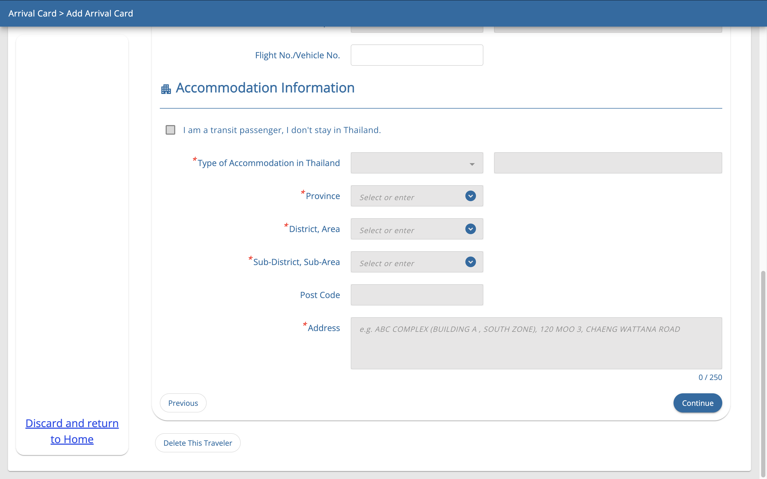The height and width of the screenshot is (479, 767).
Task: Expand the Province dropdown arrow
Action: (x=470, y=196)
